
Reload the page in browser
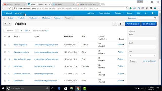[x=10, y=8]
